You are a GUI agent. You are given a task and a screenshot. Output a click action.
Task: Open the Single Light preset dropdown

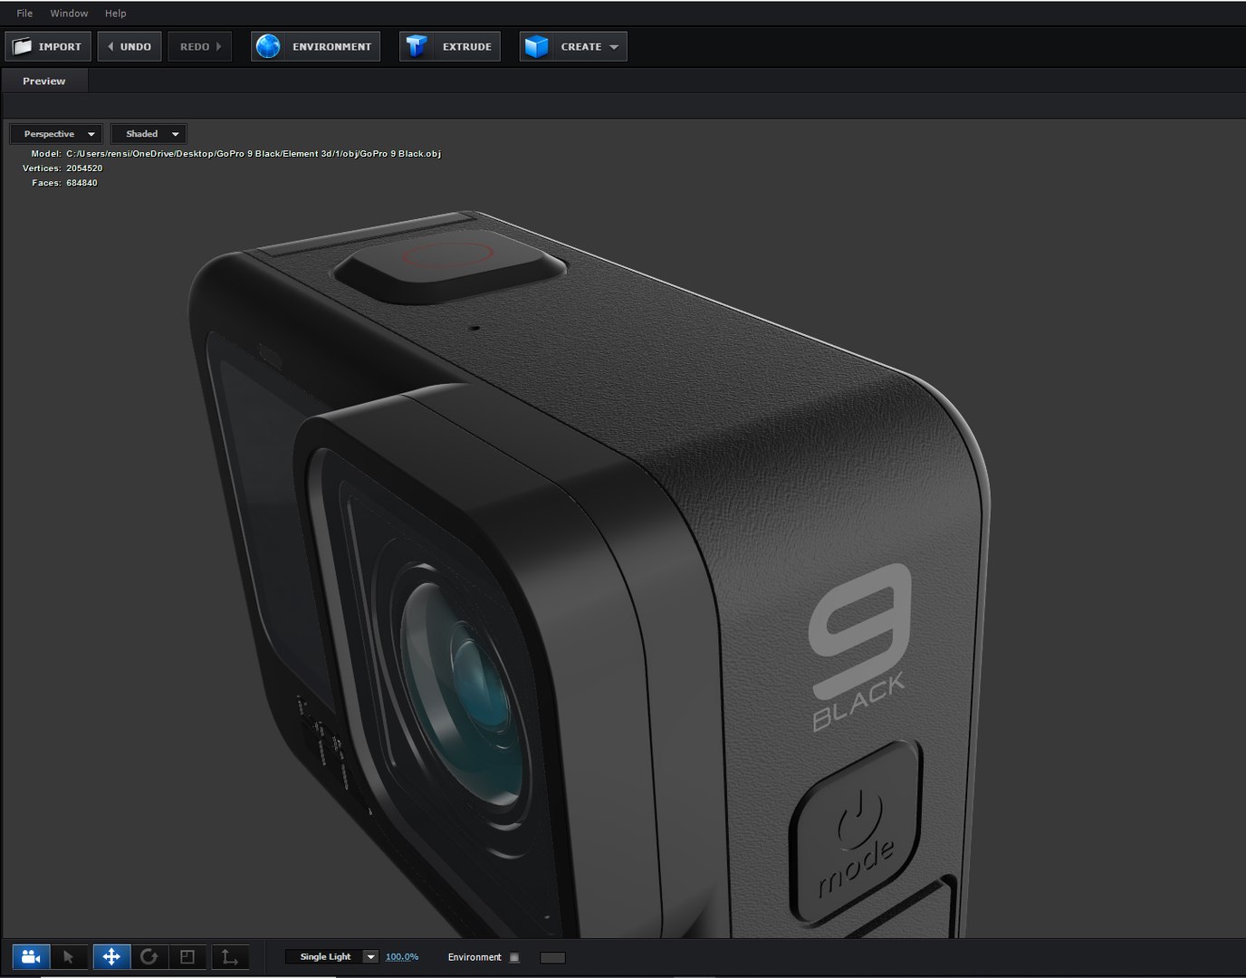(331, 956)
